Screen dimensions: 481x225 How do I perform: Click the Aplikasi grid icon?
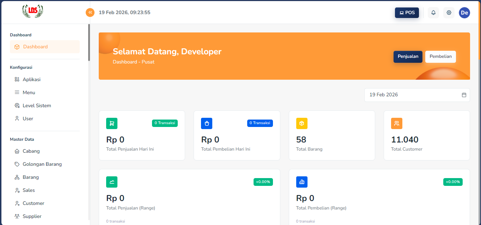(17, 79)
